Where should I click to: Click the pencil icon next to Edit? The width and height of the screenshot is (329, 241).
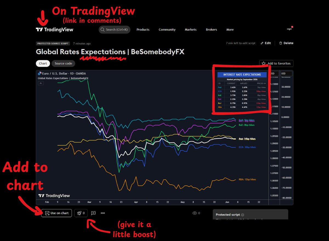point(262,43)
